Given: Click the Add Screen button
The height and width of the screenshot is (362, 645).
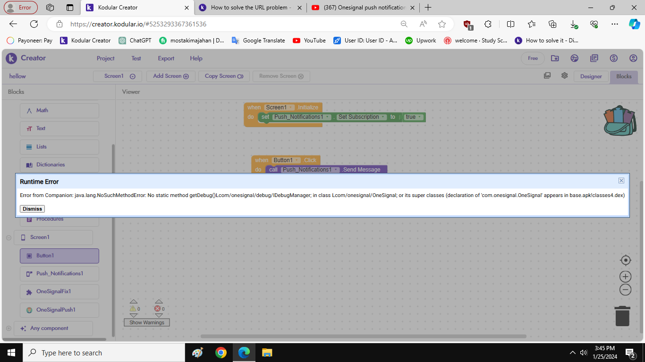Looking at the screenshot, I should [x=170, y=75].
